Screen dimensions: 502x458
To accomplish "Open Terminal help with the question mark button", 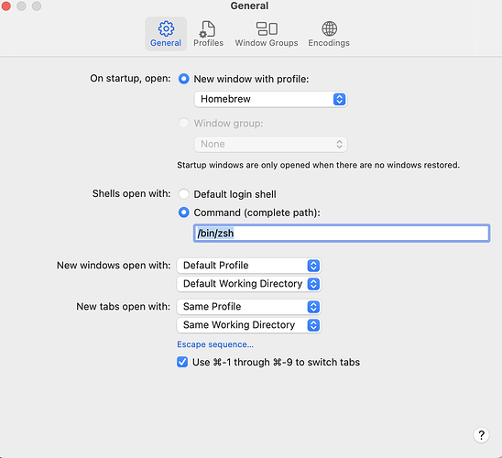I will coord(481,435).
